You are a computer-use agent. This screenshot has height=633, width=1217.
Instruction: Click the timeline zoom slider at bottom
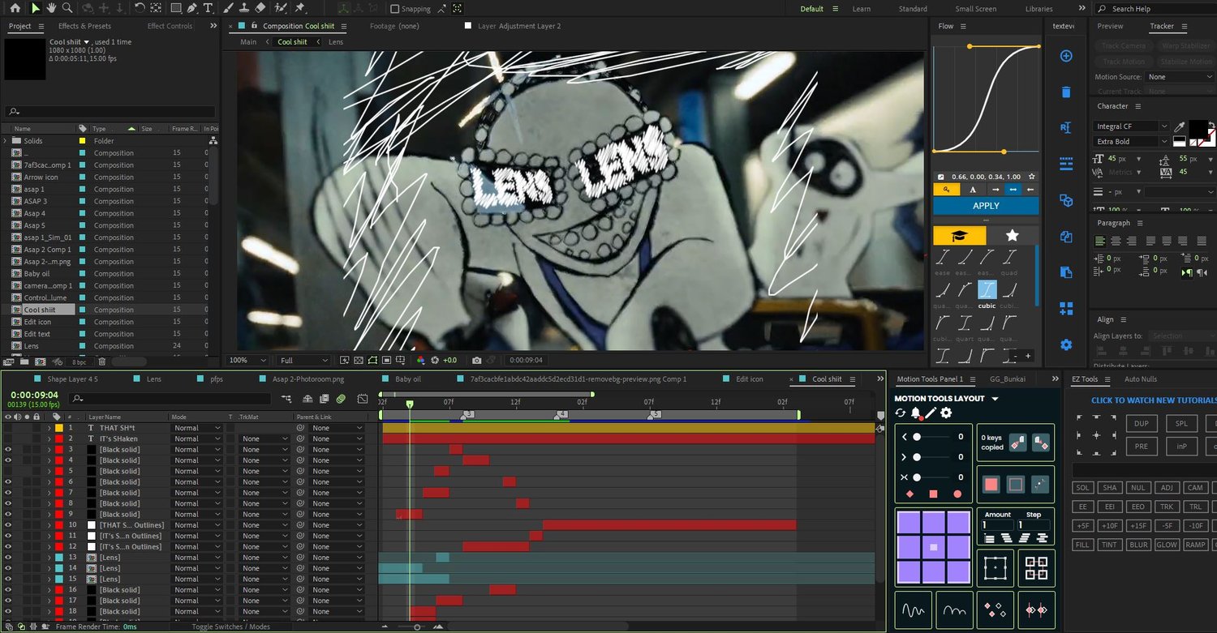coord(416,627)
